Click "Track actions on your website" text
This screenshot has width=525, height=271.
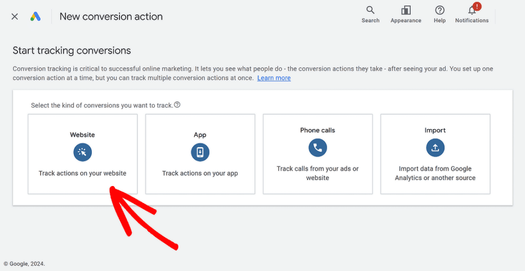click(83, 173)
